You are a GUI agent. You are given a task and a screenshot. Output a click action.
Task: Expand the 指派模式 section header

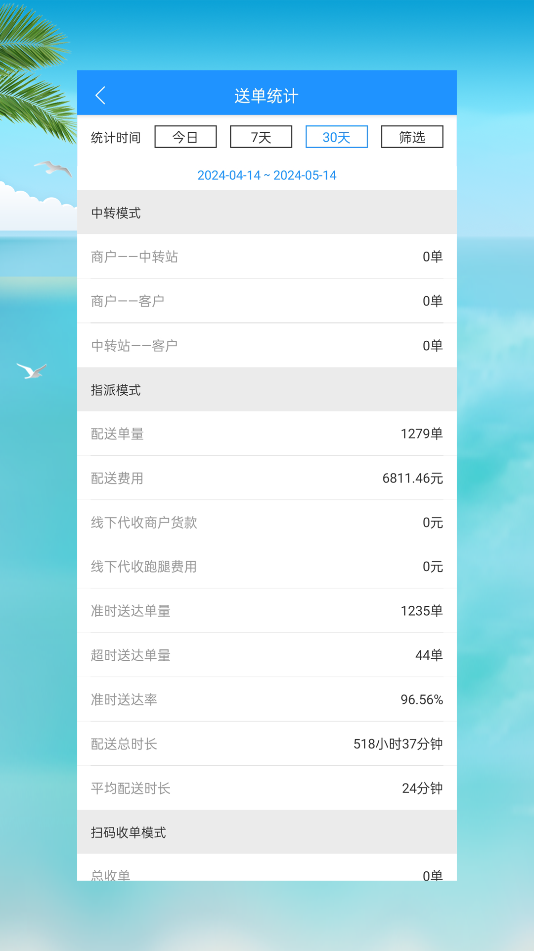click(267, 389)
